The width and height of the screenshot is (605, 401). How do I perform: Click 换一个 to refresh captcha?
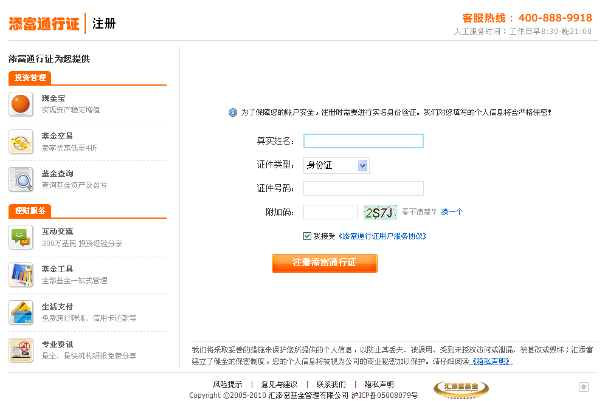click(x=452, y=212)
